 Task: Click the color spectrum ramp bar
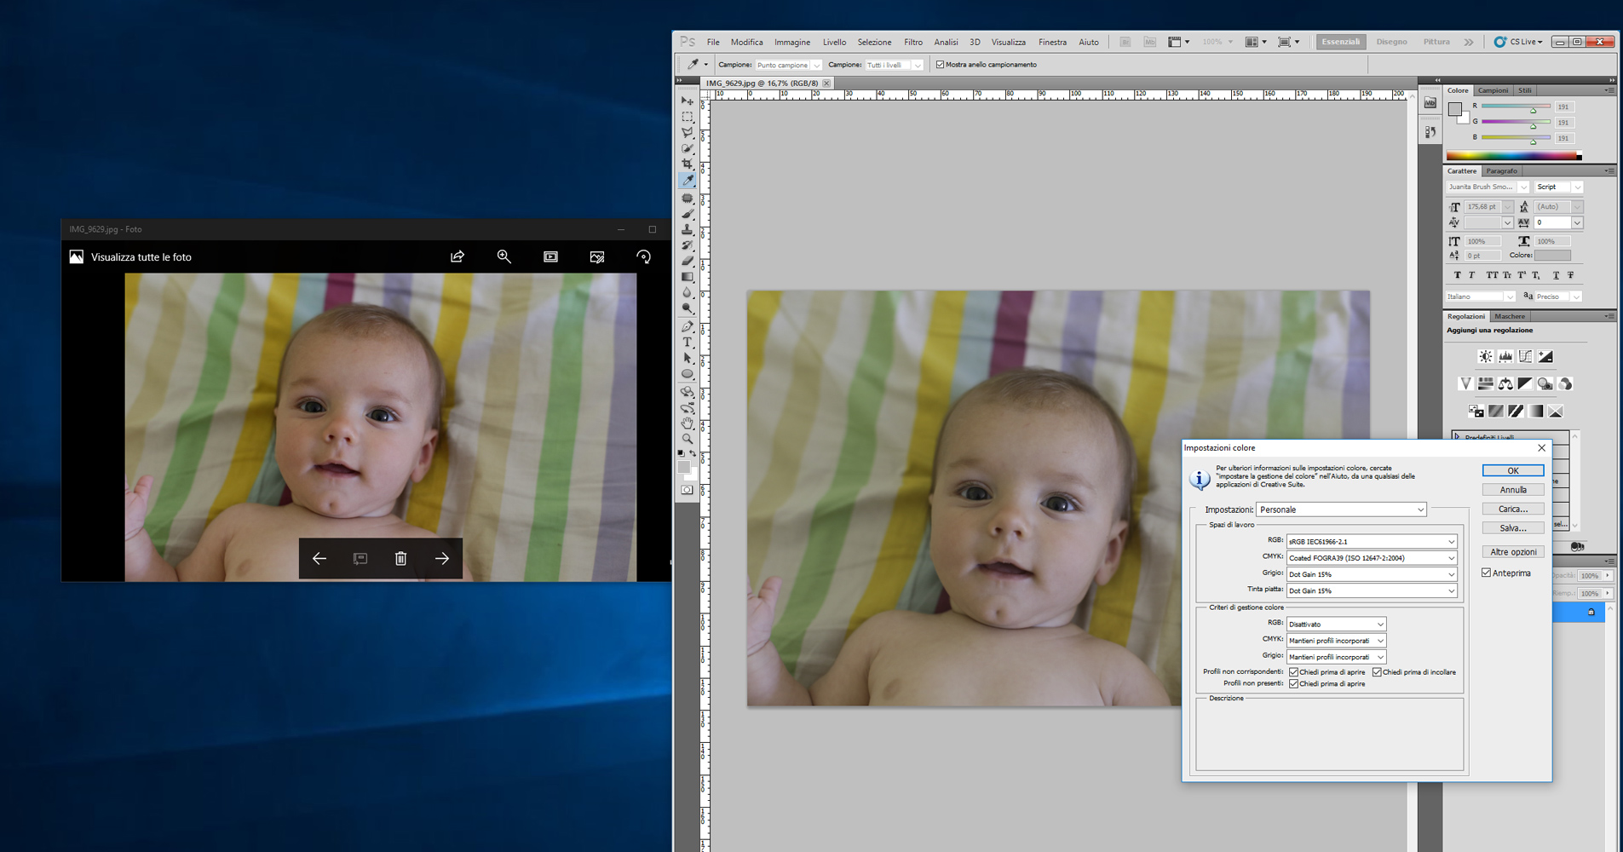click(1512, 156)
